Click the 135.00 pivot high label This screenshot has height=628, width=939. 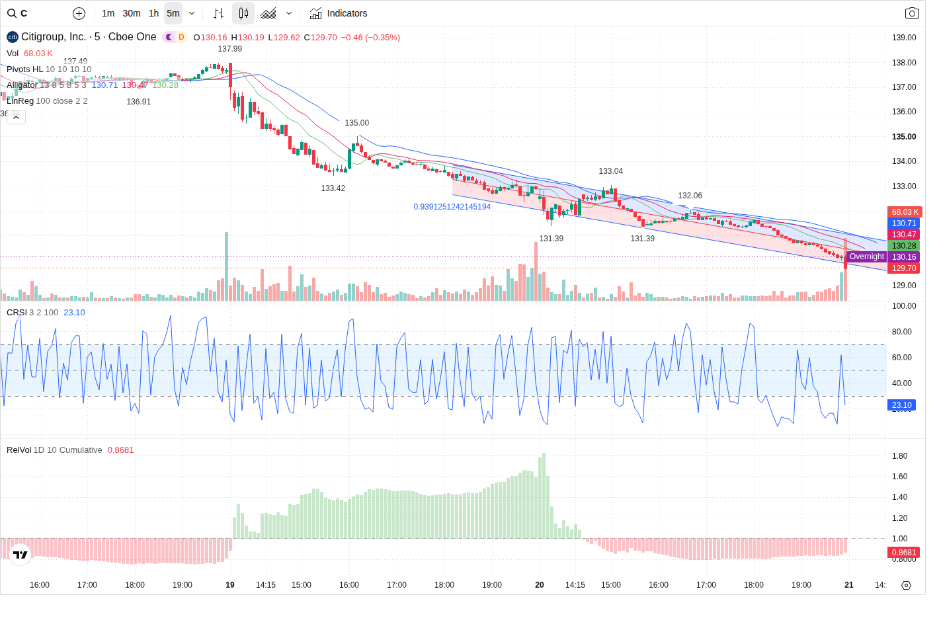357,123
